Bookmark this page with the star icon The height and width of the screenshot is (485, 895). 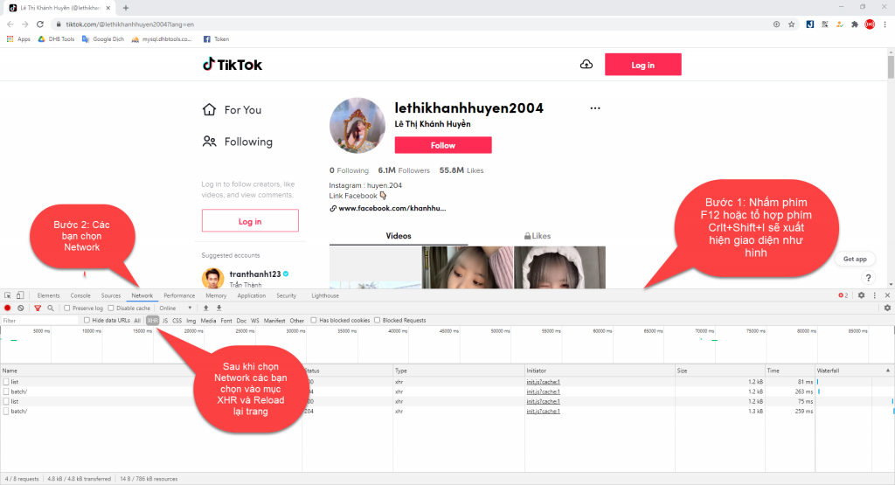(791, 24)
